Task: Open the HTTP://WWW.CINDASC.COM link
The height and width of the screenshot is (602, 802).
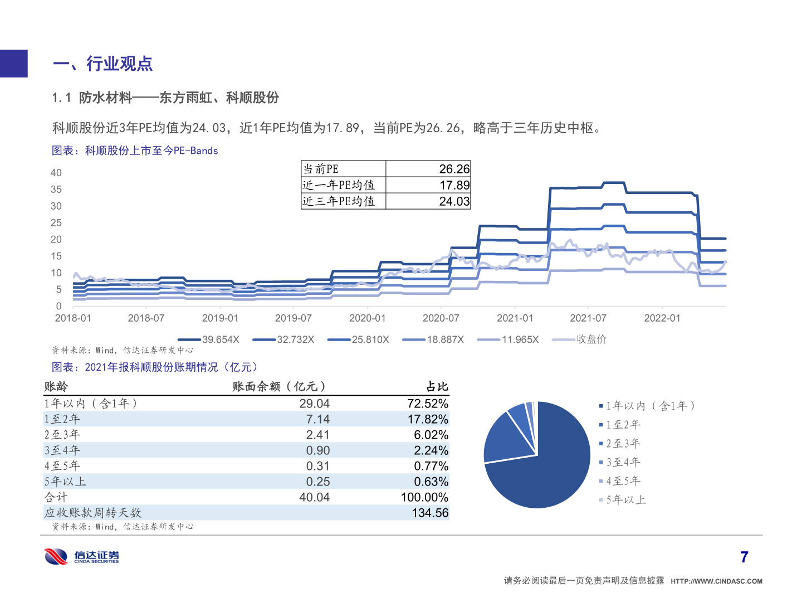Action: coord(716,581)
